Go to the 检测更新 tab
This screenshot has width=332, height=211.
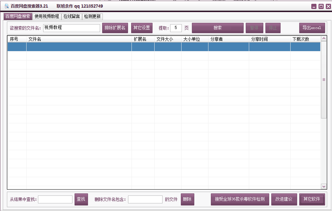pos(92,17)
